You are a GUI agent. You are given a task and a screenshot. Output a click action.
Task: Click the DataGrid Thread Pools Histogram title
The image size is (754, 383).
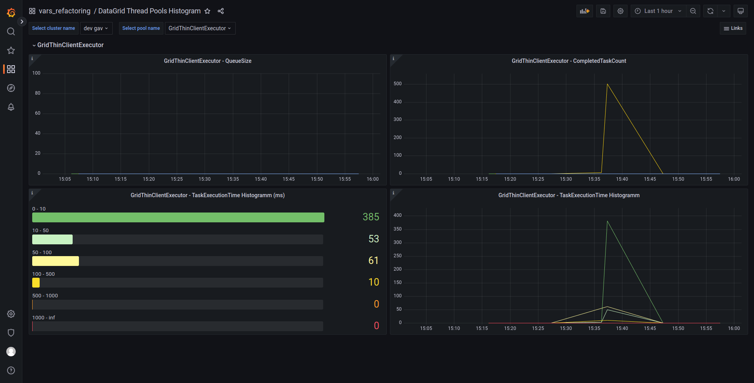pyautogui.click(x=149, y=11)
